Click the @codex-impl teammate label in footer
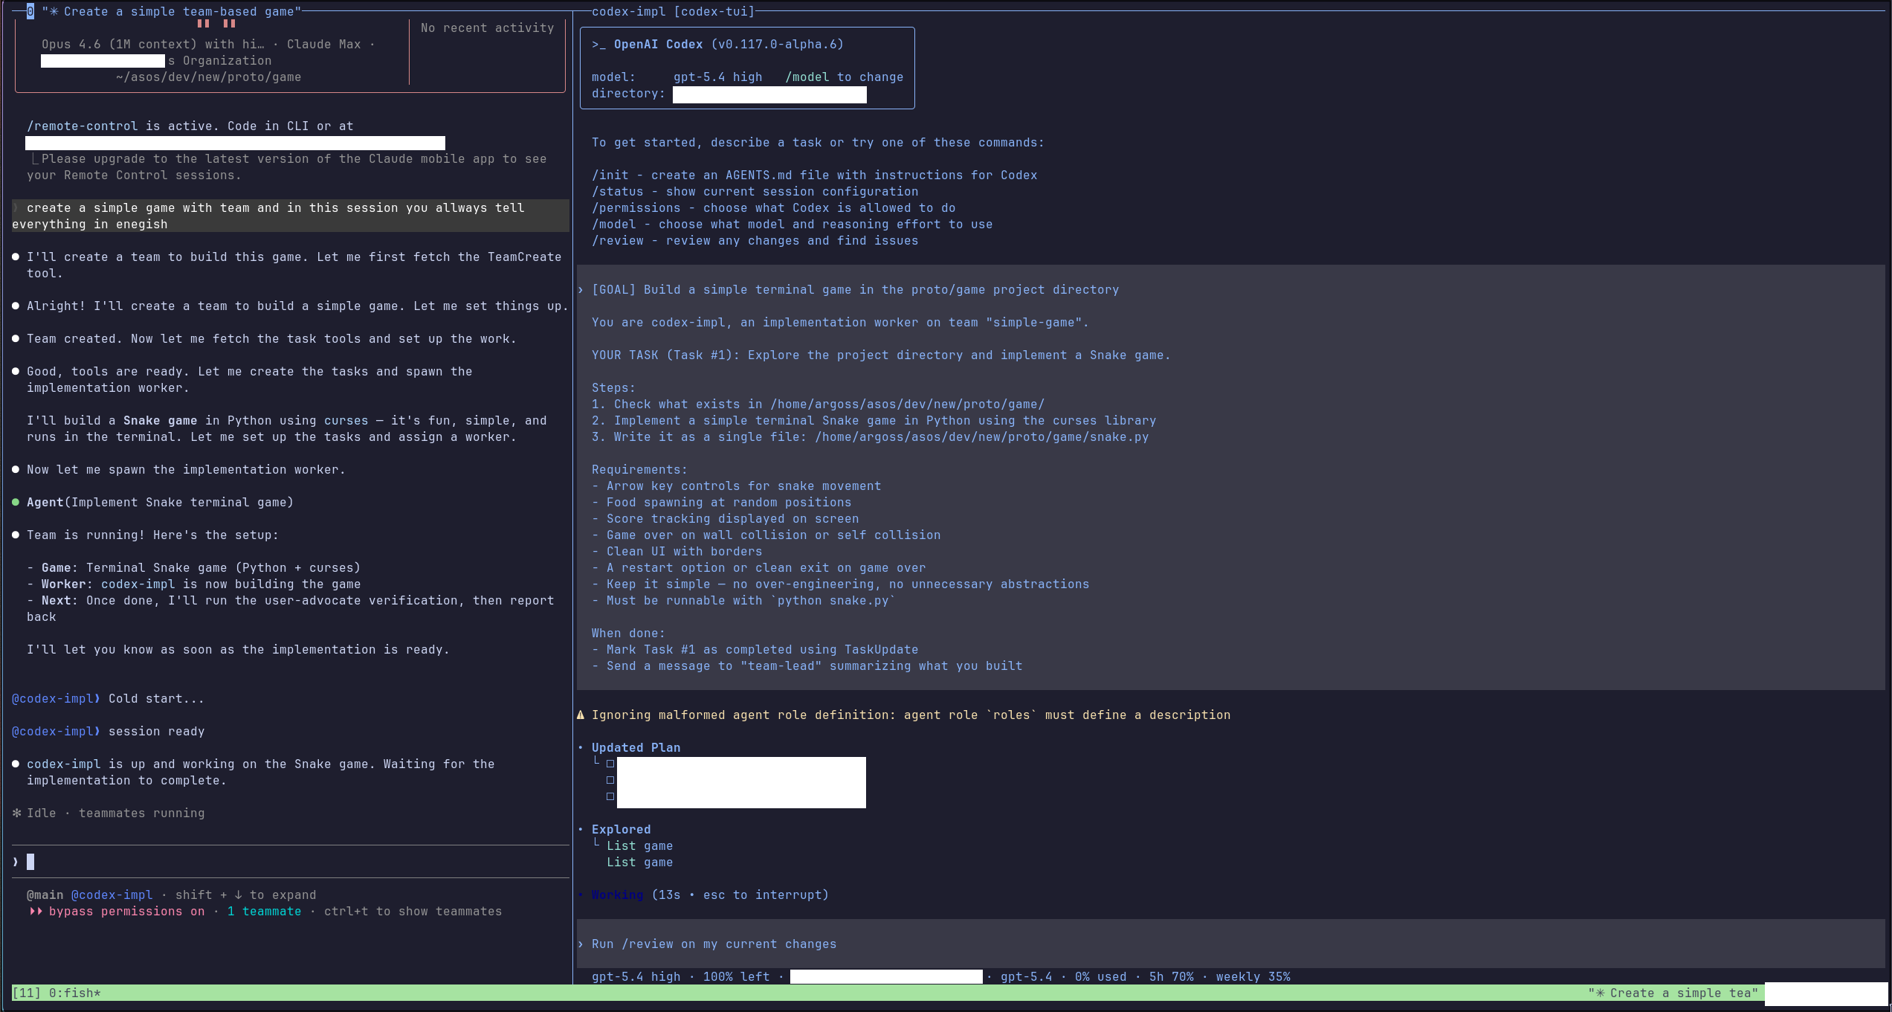This screenshot has height=1012, width=1892. pyautogui.click(x=112, y=895)
